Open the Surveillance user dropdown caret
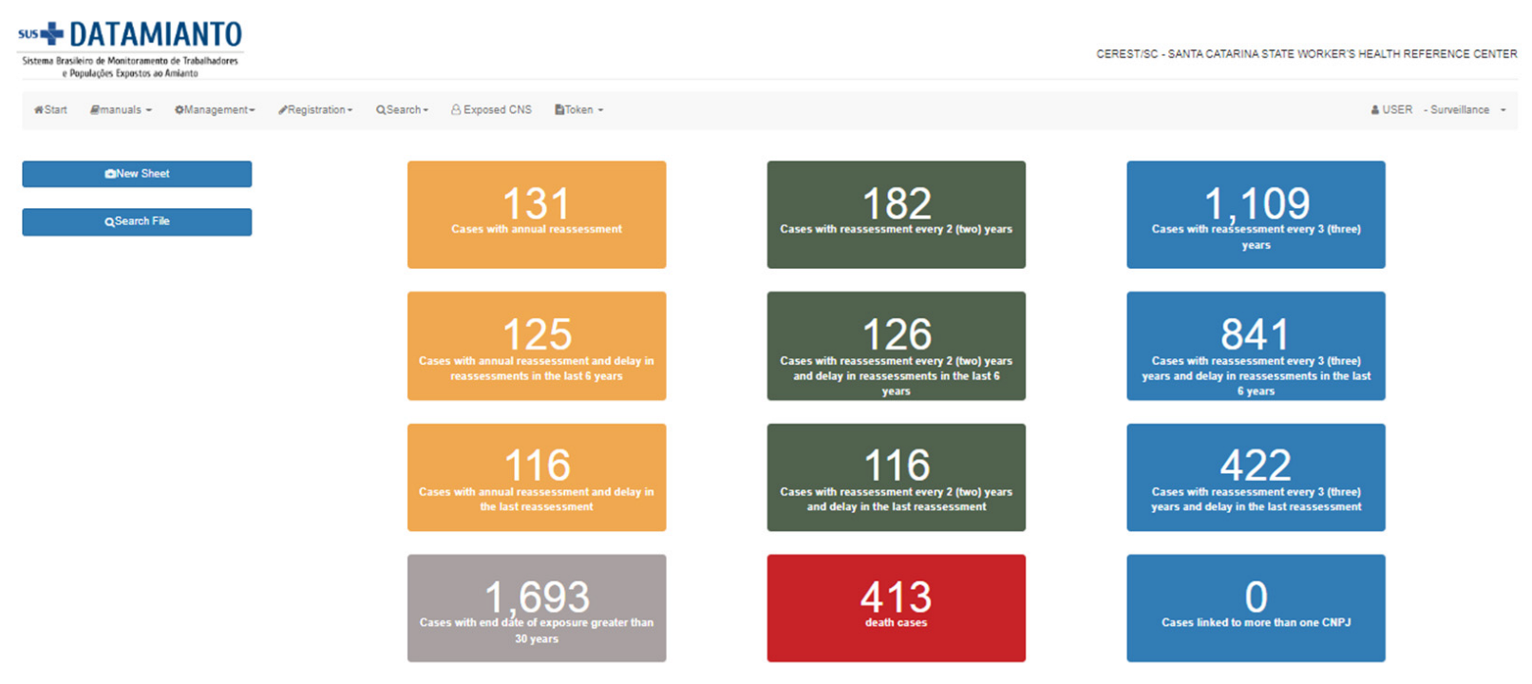 [x=1503, y=111]
